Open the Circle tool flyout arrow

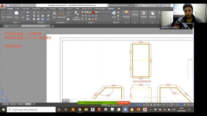pos(16,19)
